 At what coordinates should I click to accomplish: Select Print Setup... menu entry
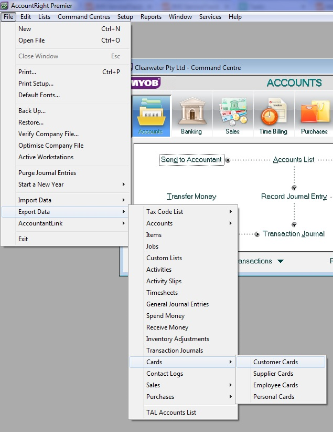(66, 84)
